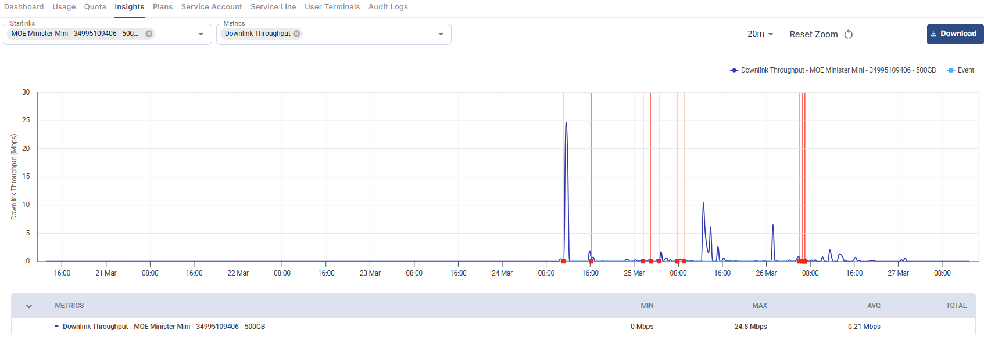Toggle Downlink Throughput series in legend
Image resolution: width=984 pixels, height=337 pixels.
[832, 70]
